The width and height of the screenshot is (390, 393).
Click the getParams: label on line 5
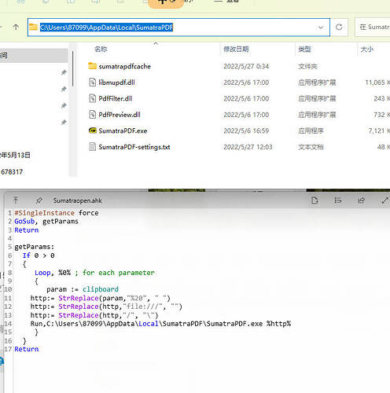tap(35, 247)
